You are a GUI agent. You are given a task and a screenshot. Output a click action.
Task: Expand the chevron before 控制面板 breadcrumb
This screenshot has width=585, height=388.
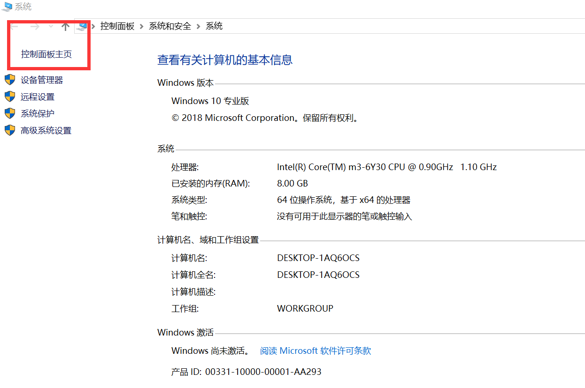(x=93, y=26)
